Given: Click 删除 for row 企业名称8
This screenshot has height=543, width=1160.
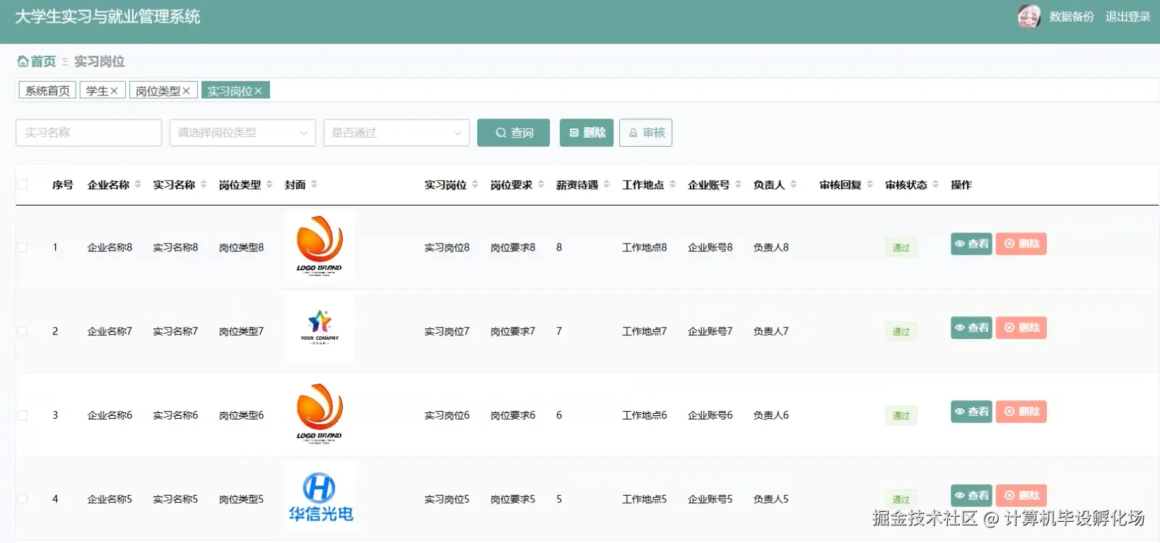Looking at the screenshot, I should (x=1021, y=244).
